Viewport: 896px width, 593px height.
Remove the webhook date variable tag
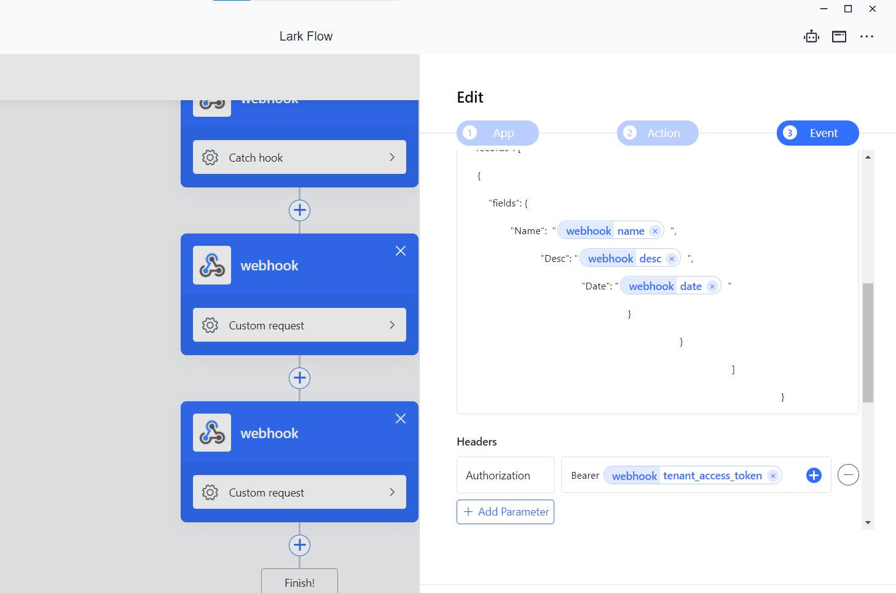pyautogui.click(x=712, y=286)
